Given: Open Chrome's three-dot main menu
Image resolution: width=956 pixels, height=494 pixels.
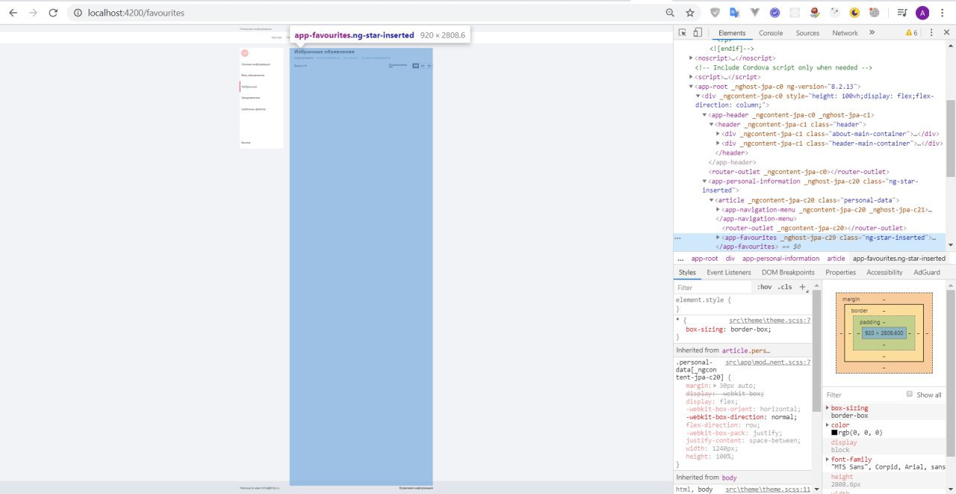Looking at the screenshot, I should (x=943, y=13).
